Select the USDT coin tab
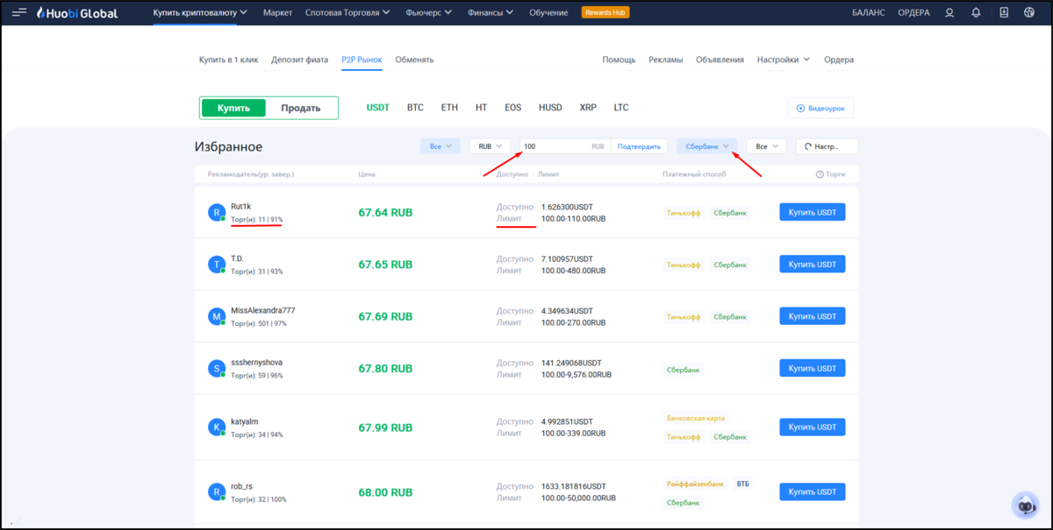 tap(377, 108)
